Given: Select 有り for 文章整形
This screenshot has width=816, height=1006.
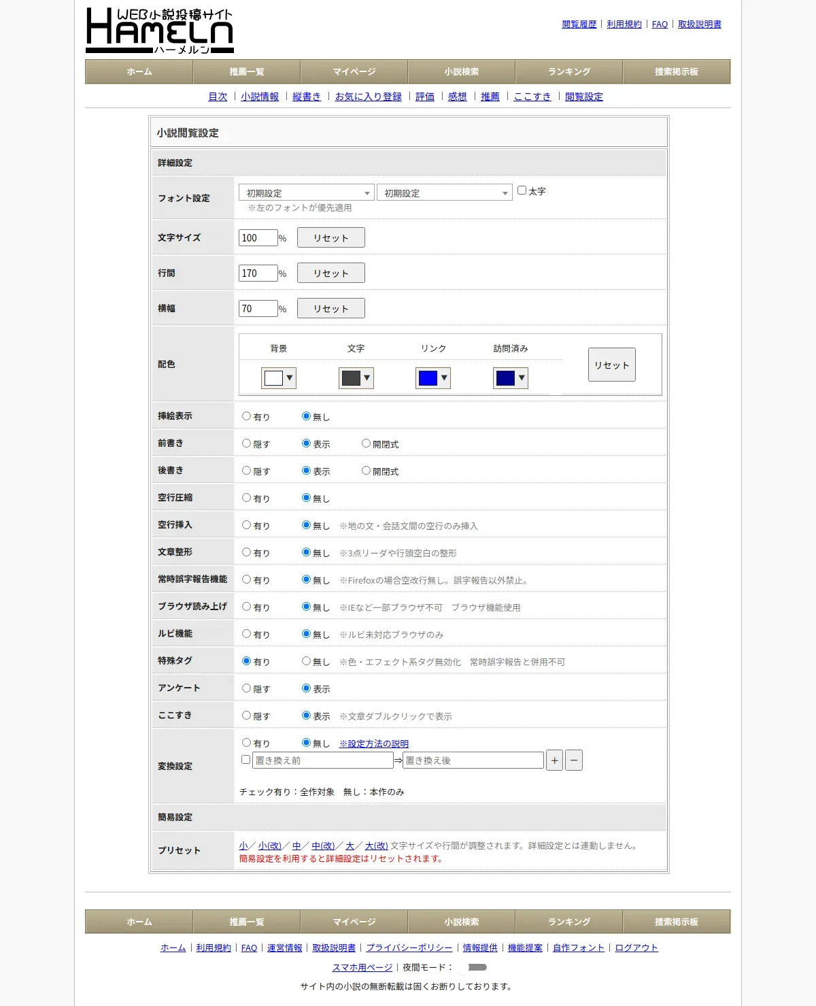Looking at the screenshot, I should click(247, 552).
